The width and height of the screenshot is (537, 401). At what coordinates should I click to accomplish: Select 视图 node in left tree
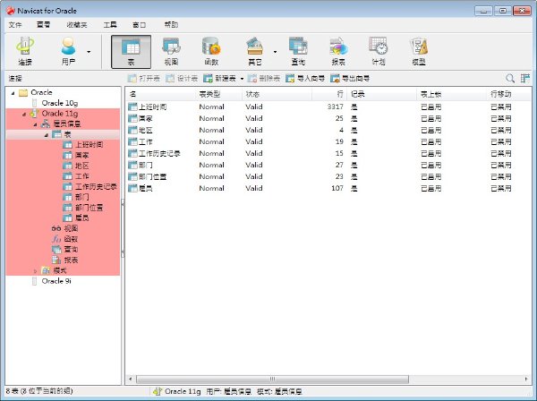coord(71,228)
